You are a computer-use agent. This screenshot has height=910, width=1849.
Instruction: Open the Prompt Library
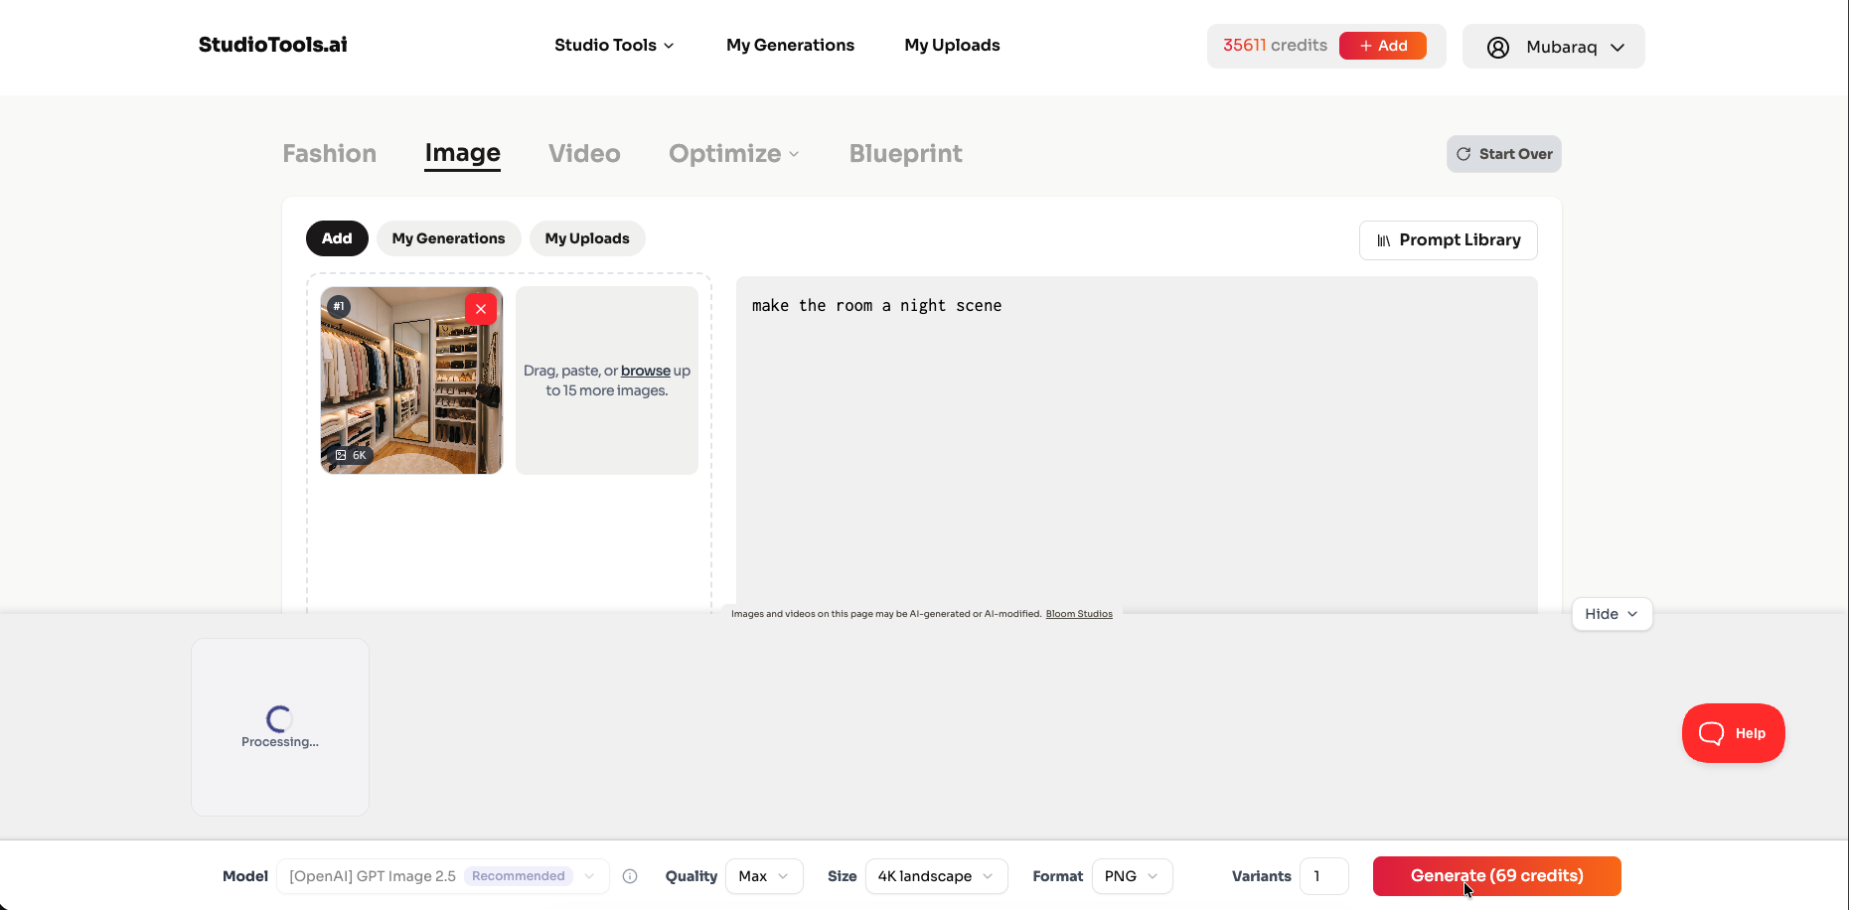click(x=1449, y=240)
